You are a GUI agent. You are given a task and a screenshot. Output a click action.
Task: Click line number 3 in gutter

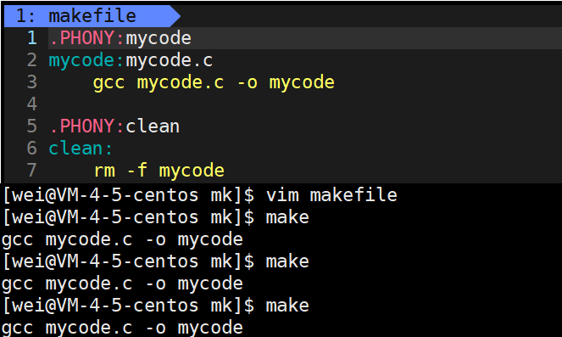[32, 81]
